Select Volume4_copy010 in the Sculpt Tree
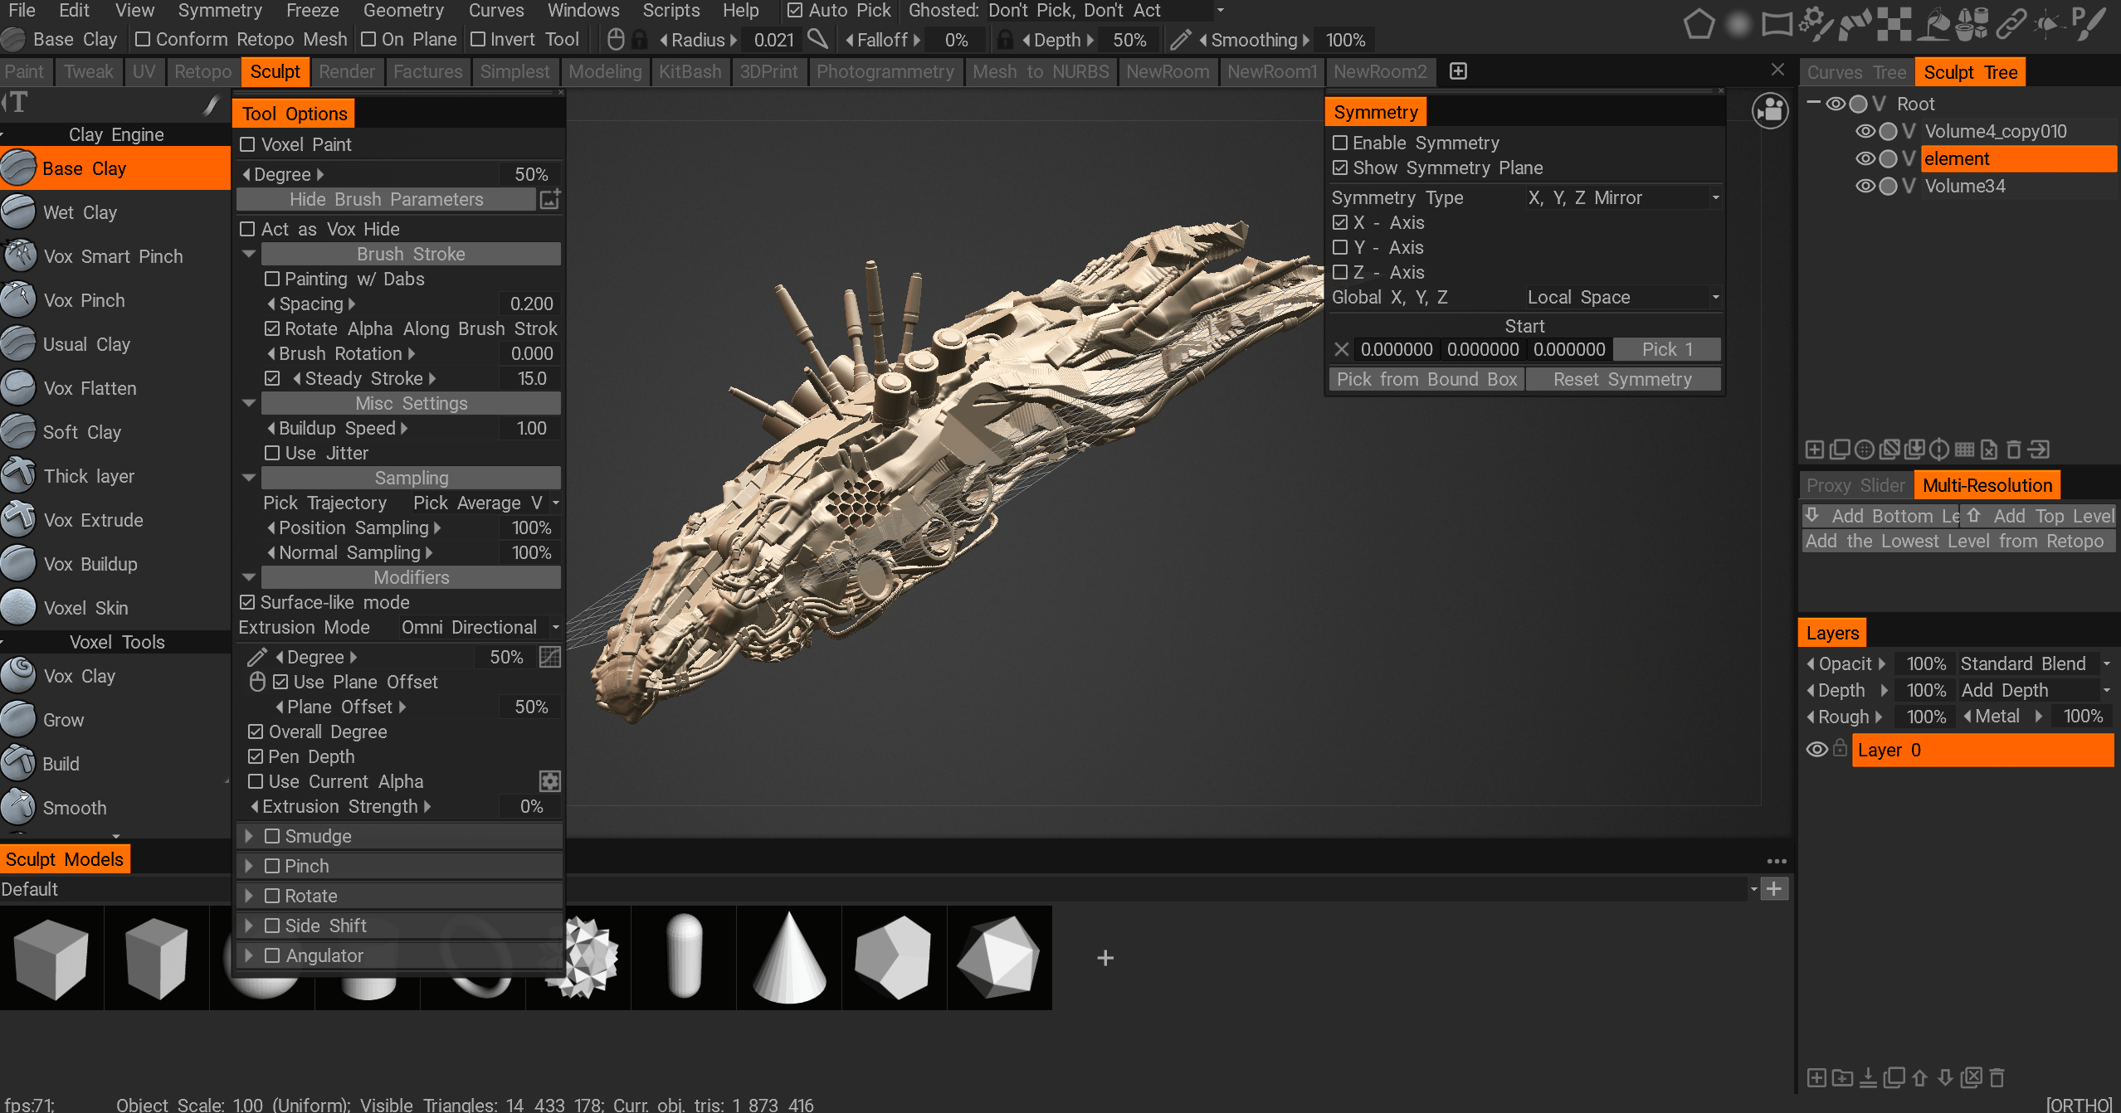The height and width of the screenshot is (1113, 2121). (1995, 131)
